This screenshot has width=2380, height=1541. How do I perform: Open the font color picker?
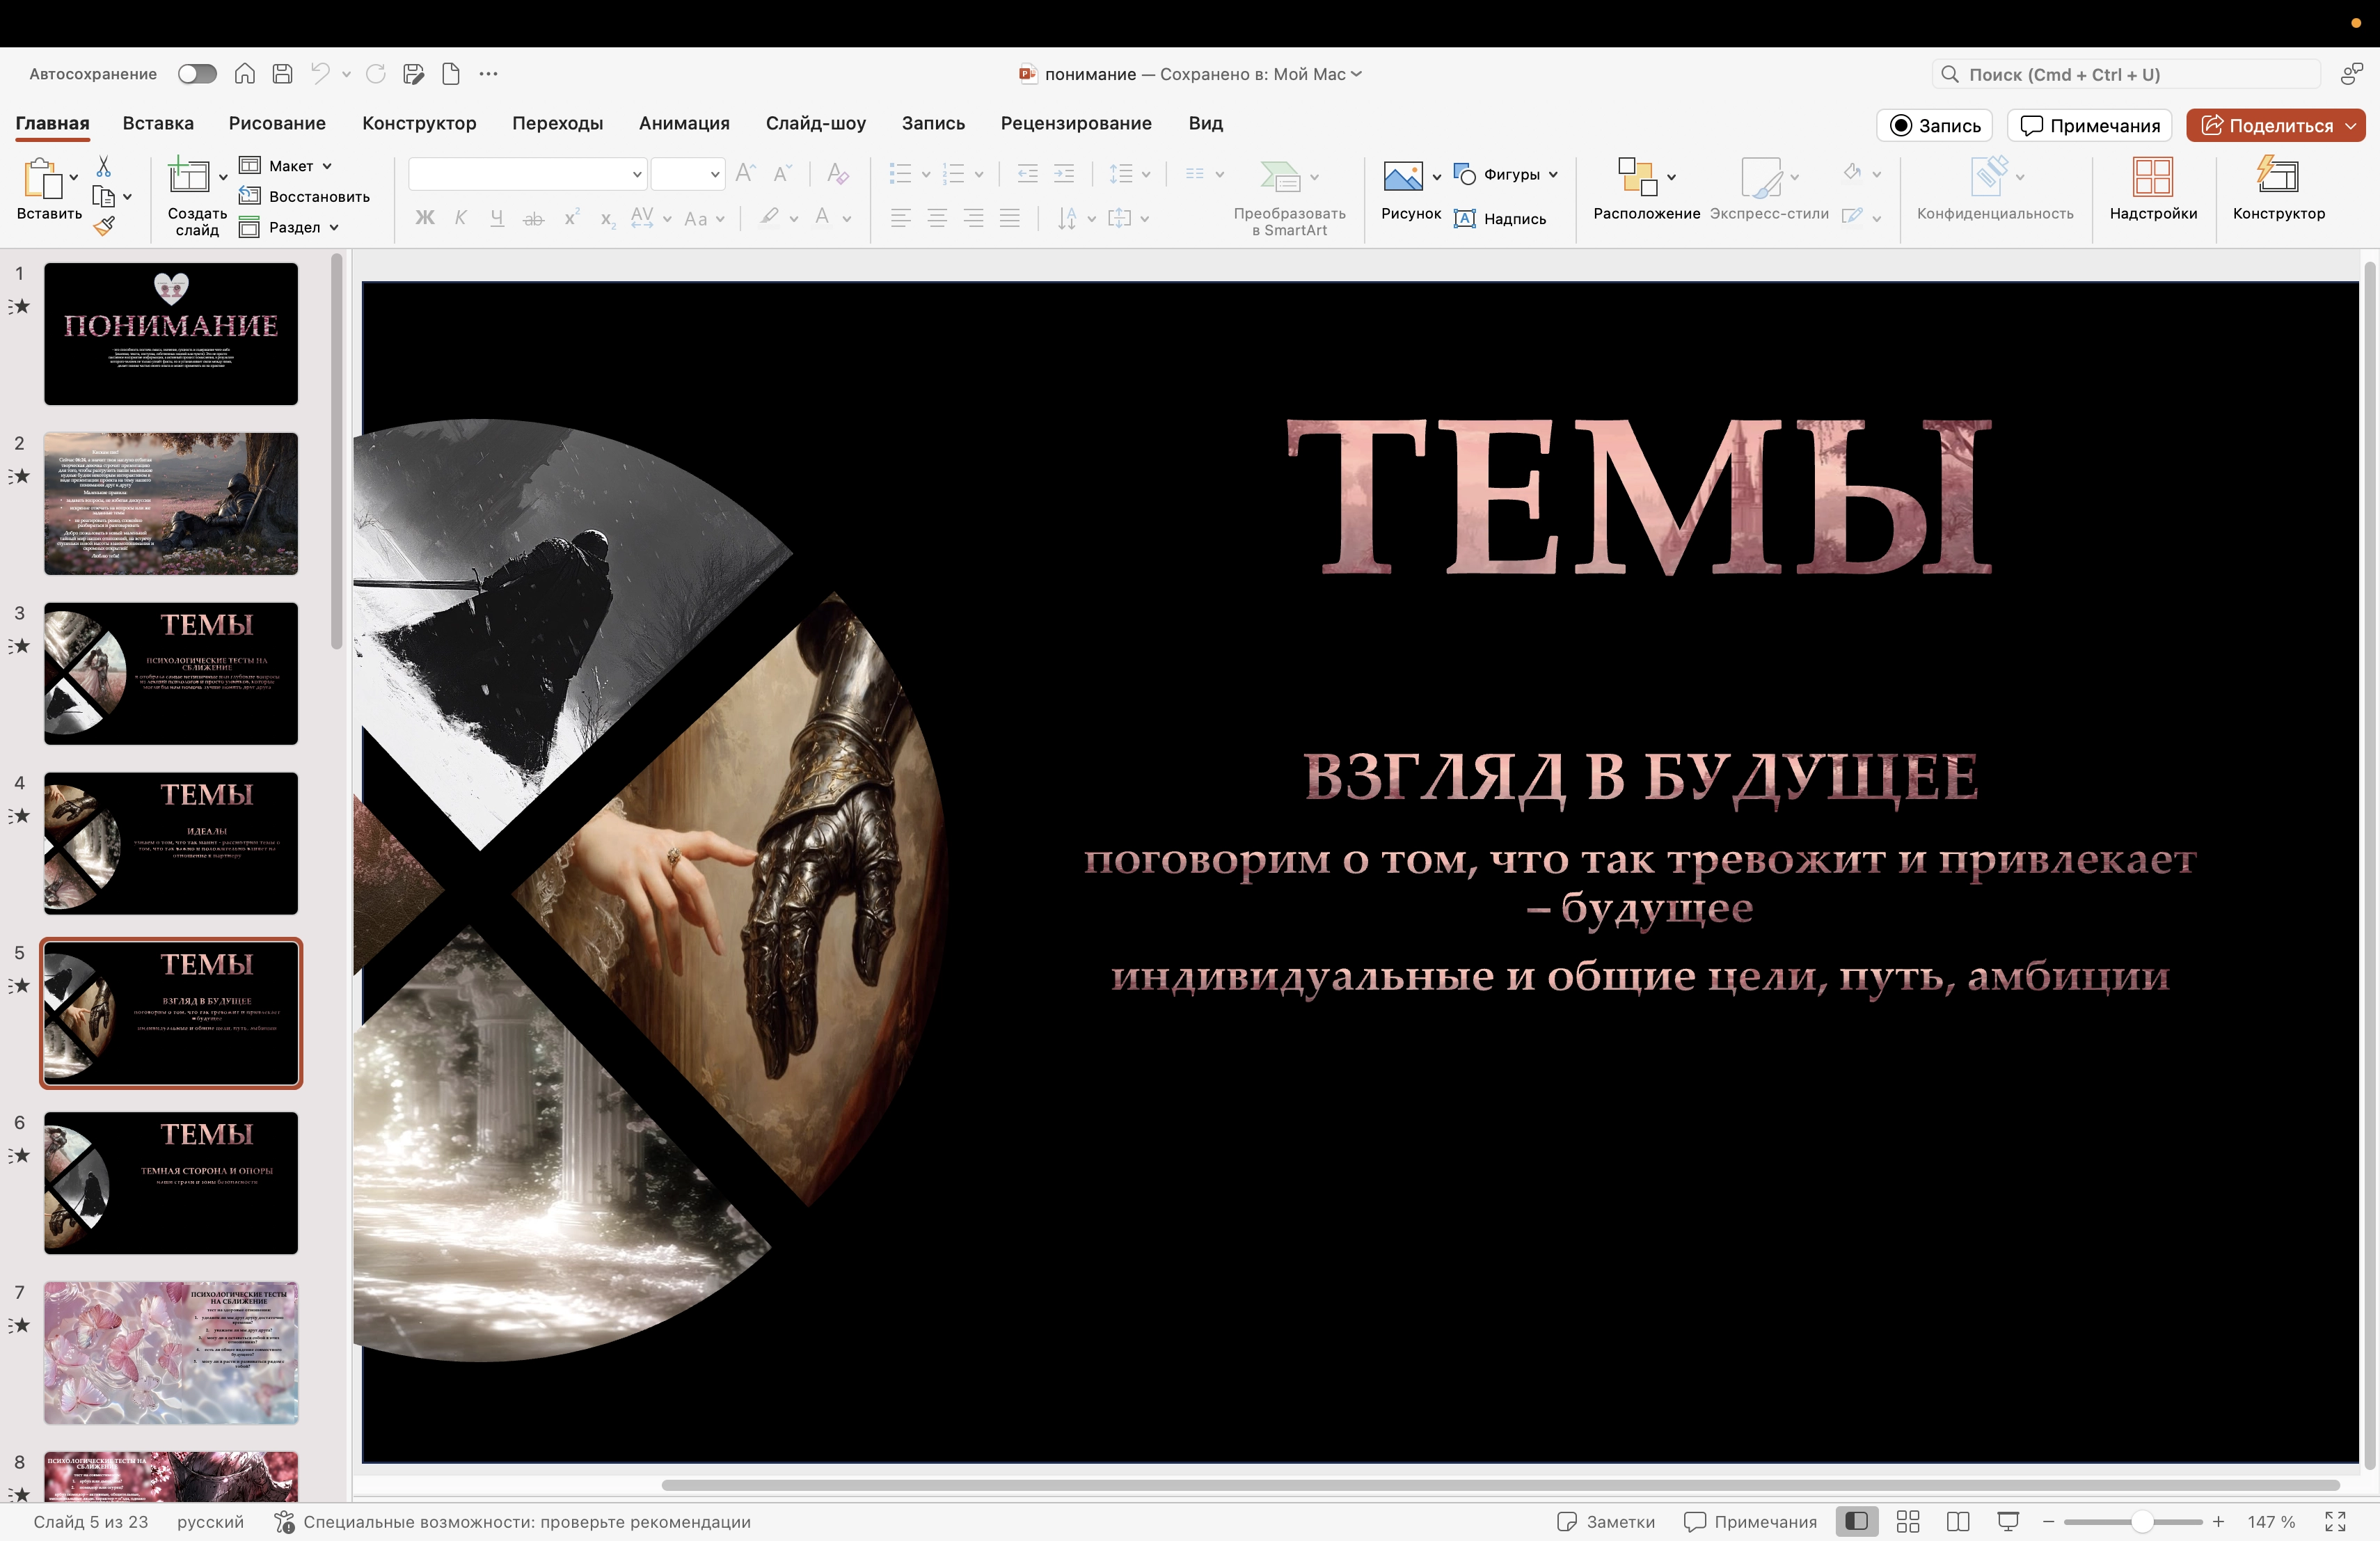tap(822, 217)
